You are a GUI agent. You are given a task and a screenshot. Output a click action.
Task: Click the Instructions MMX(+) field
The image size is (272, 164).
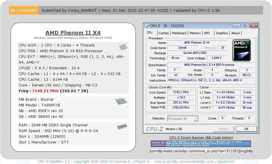[211, 80]
